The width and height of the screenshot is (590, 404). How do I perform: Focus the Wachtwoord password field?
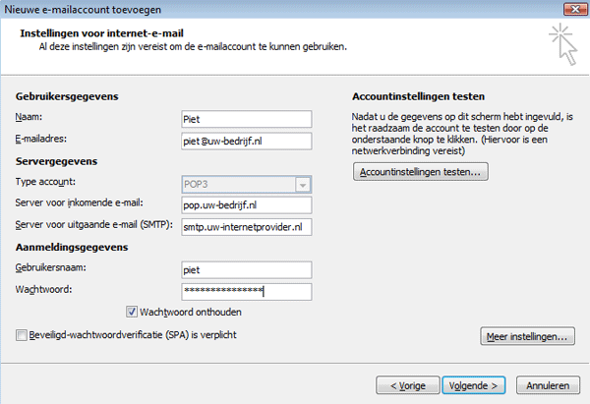(246, 291)
